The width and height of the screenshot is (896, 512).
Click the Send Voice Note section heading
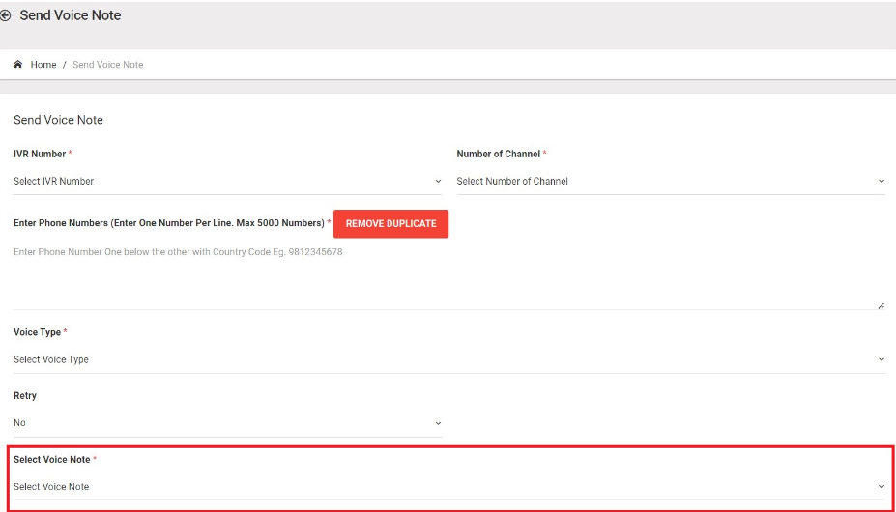pyautogui.click(x=58, y=120)
